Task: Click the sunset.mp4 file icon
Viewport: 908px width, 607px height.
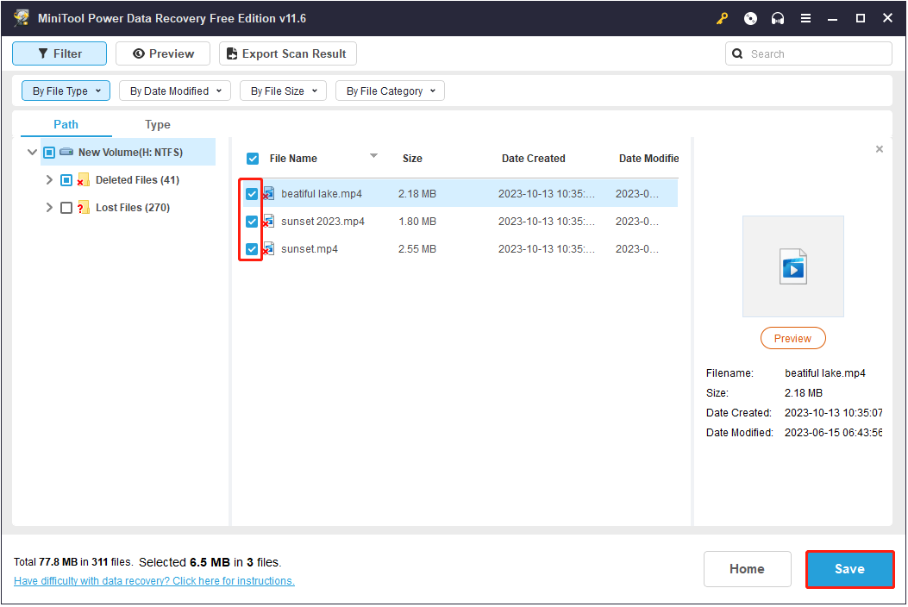Action: click(269, 249)
